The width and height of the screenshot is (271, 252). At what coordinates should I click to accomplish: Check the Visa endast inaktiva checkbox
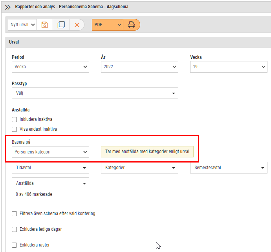pyautogui.click(x=15, y=129)
